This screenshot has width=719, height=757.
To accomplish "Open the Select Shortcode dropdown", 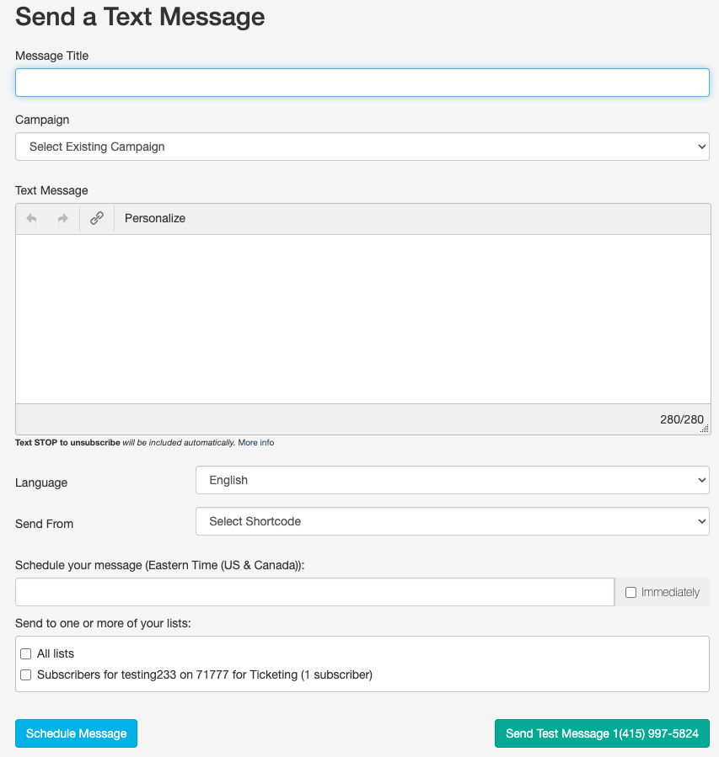I will click(453, 521).
